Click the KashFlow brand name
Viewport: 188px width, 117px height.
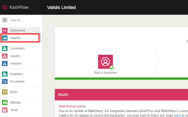coord(19,7)
